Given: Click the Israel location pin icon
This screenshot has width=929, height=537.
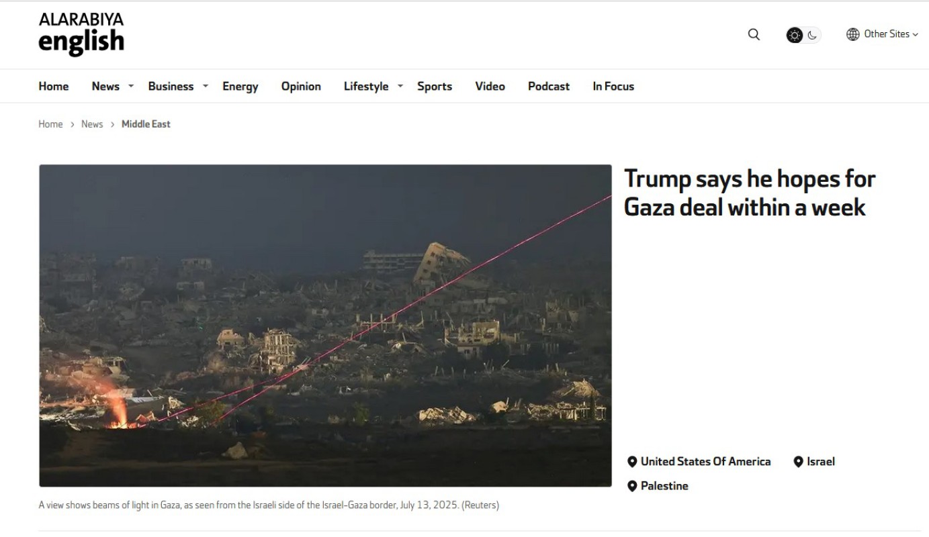Looking at the screenshot, I should (798, 462).
